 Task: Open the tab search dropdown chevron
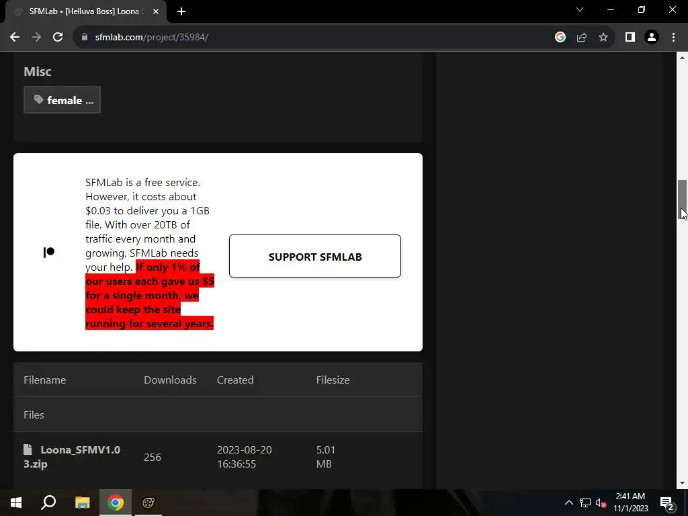(x=580, y=9)
